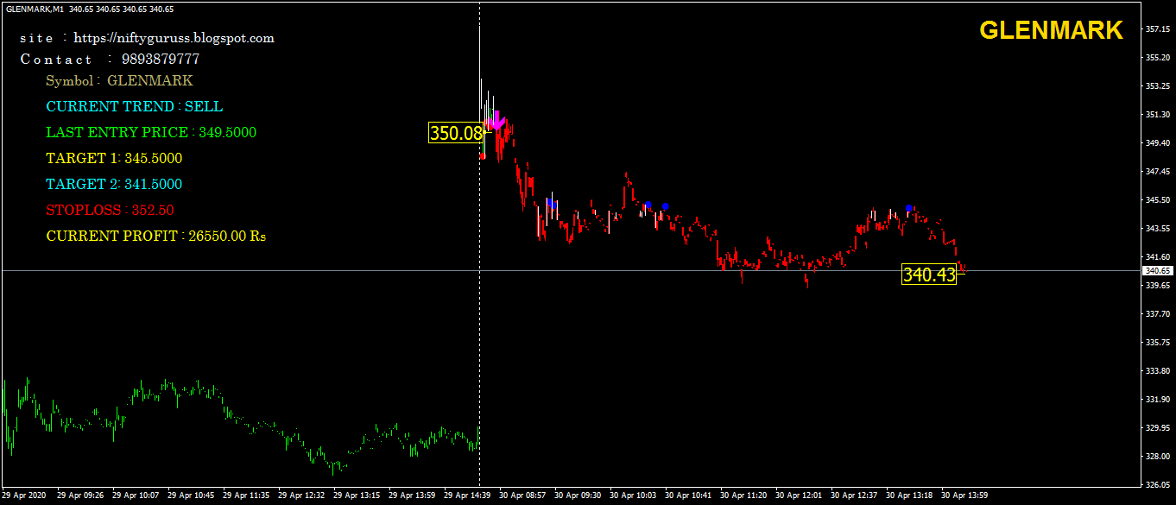Click 329.95 on the price axis
1176x505 pixels.
(x=1157, y=428)
